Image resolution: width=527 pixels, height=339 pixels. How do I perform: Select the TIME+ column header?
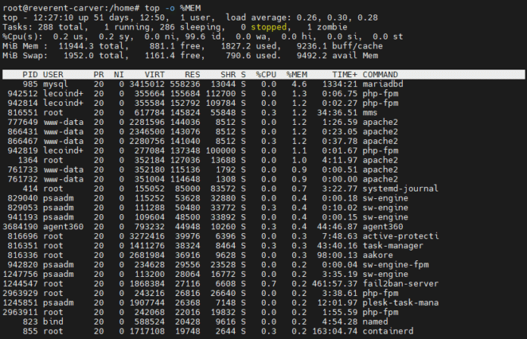pos(345,75)
